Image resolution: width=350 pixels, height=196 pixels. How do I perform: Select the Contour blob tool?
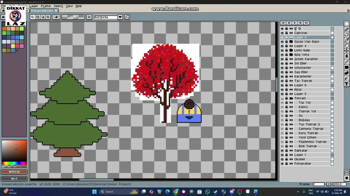(x=346, y=73)
